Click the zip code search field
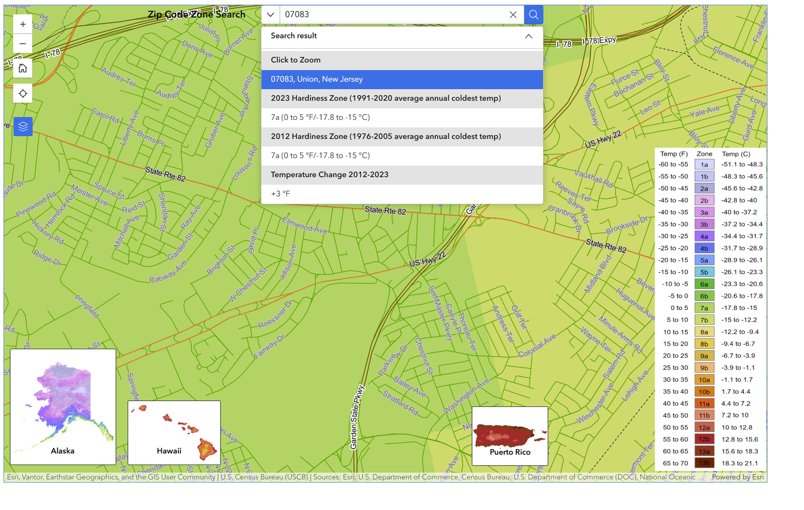The width and height of the screenshot is (804, 510). pyautogui.click(x=394, y=15)
